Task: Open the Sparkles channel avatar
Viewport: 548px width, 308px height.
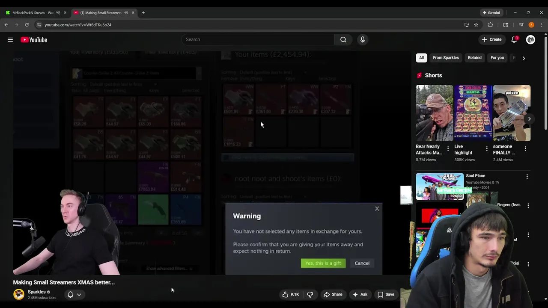Action: 19,294
